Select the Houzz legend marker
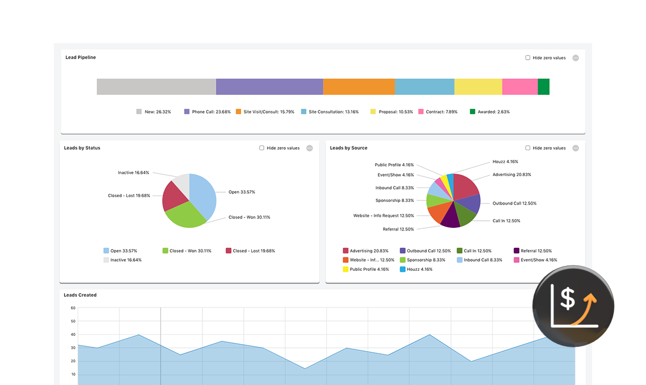The image size is (646, 385). (x=403, y=269)
